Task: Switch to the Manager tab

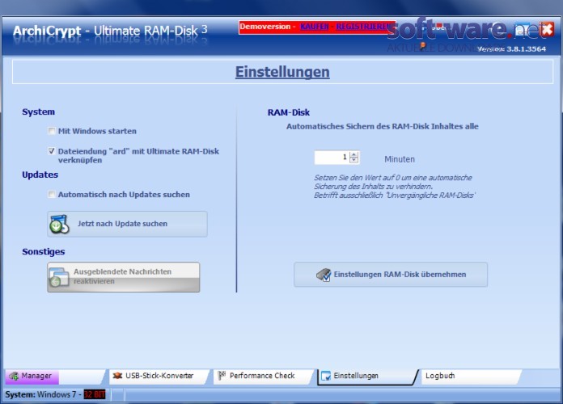Action: click(54, 376)
